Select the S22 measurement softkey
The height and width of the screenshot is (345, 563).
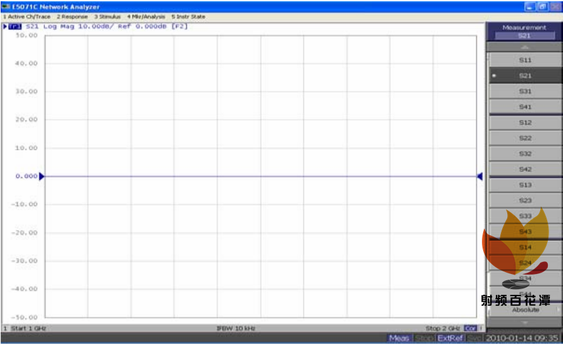(525, 138)
